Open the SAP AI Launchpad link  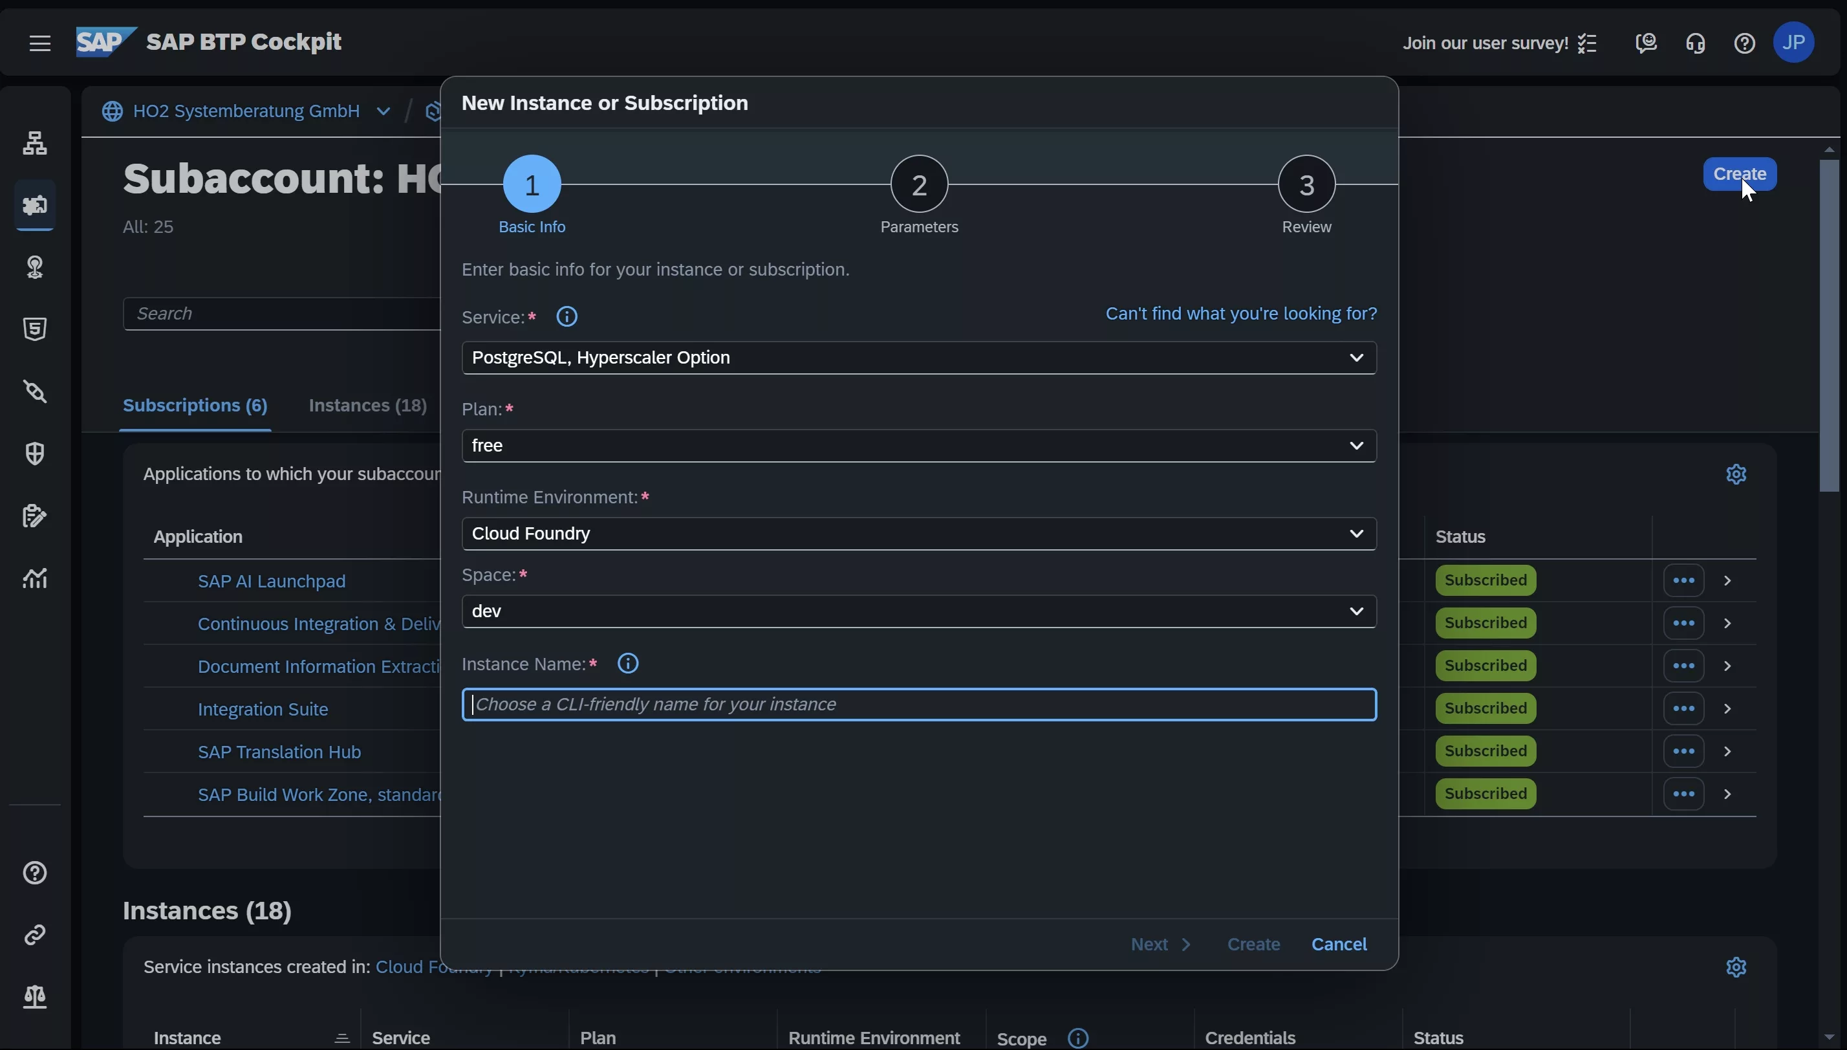pyautogui.click(x=272, y=581)
